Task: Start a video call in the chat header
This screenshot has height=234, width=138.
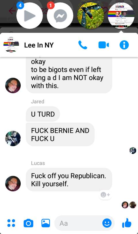Action: (104, 45)
